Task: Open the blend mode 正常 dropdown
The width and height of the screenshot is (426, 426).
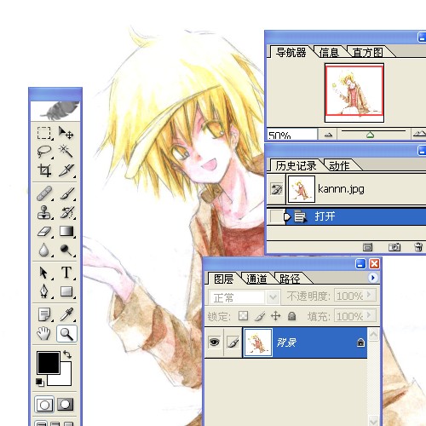Action: [245, 297]
